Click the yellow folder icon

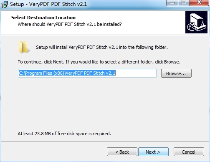24,47
